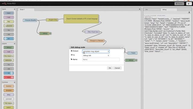Open the menu dropdown beside Deploy
Viewport: 193px width, 109px height.
tap(189, 4)
